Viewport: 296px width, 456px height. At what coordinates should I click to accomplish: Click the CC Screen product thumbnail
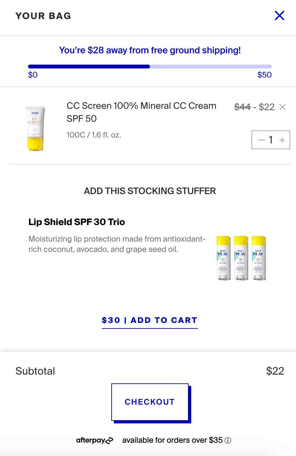(x=35, y=128)
